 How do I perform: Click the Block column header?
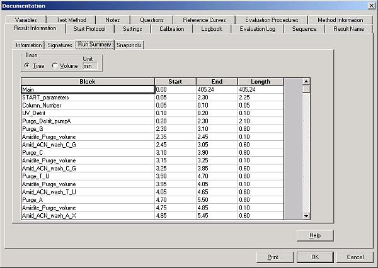[x=88, y=82]
